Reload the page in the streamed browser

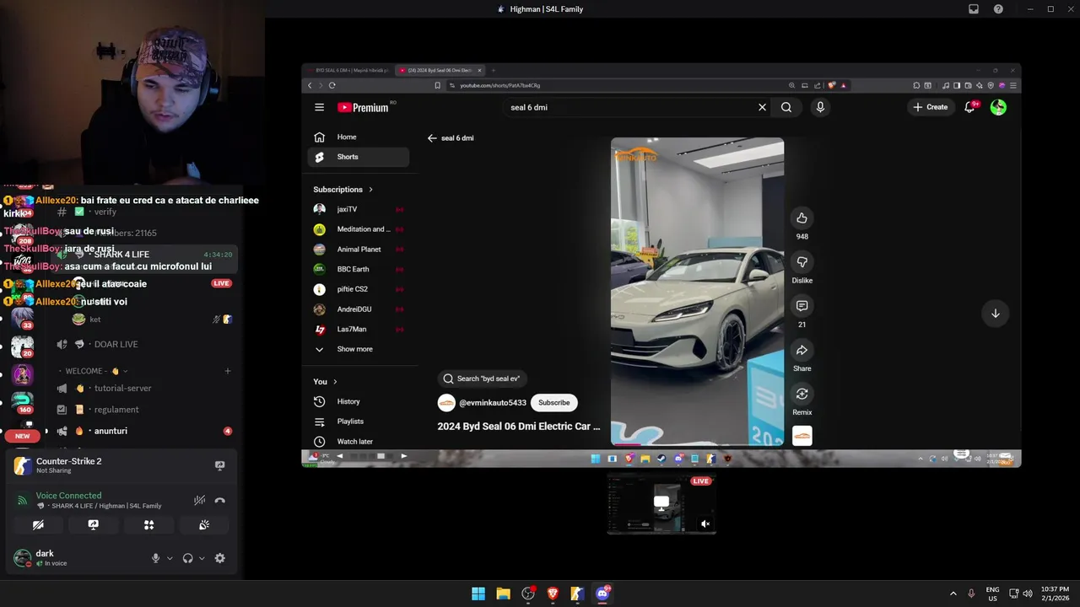click(332, 85)
